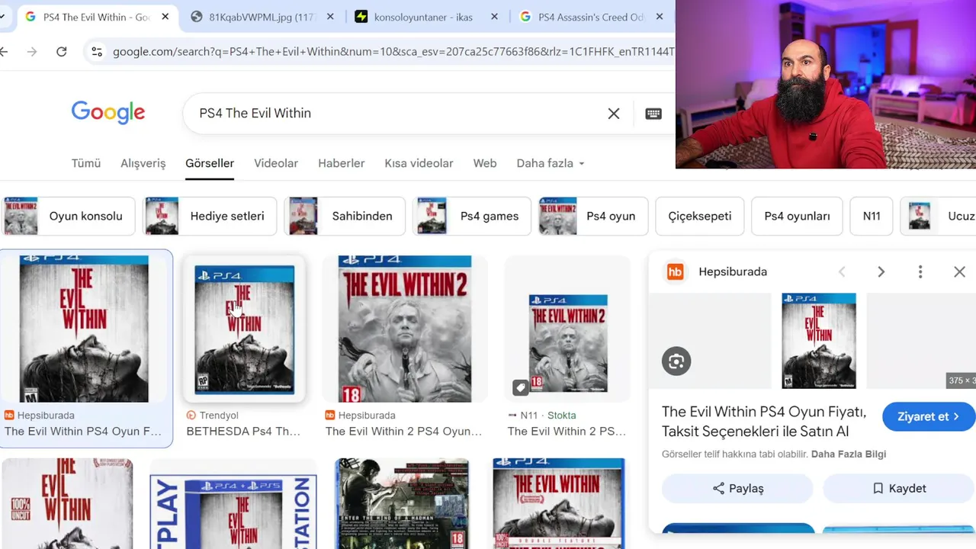Show next image in Hepsiburada preview panel

(881, 272)
